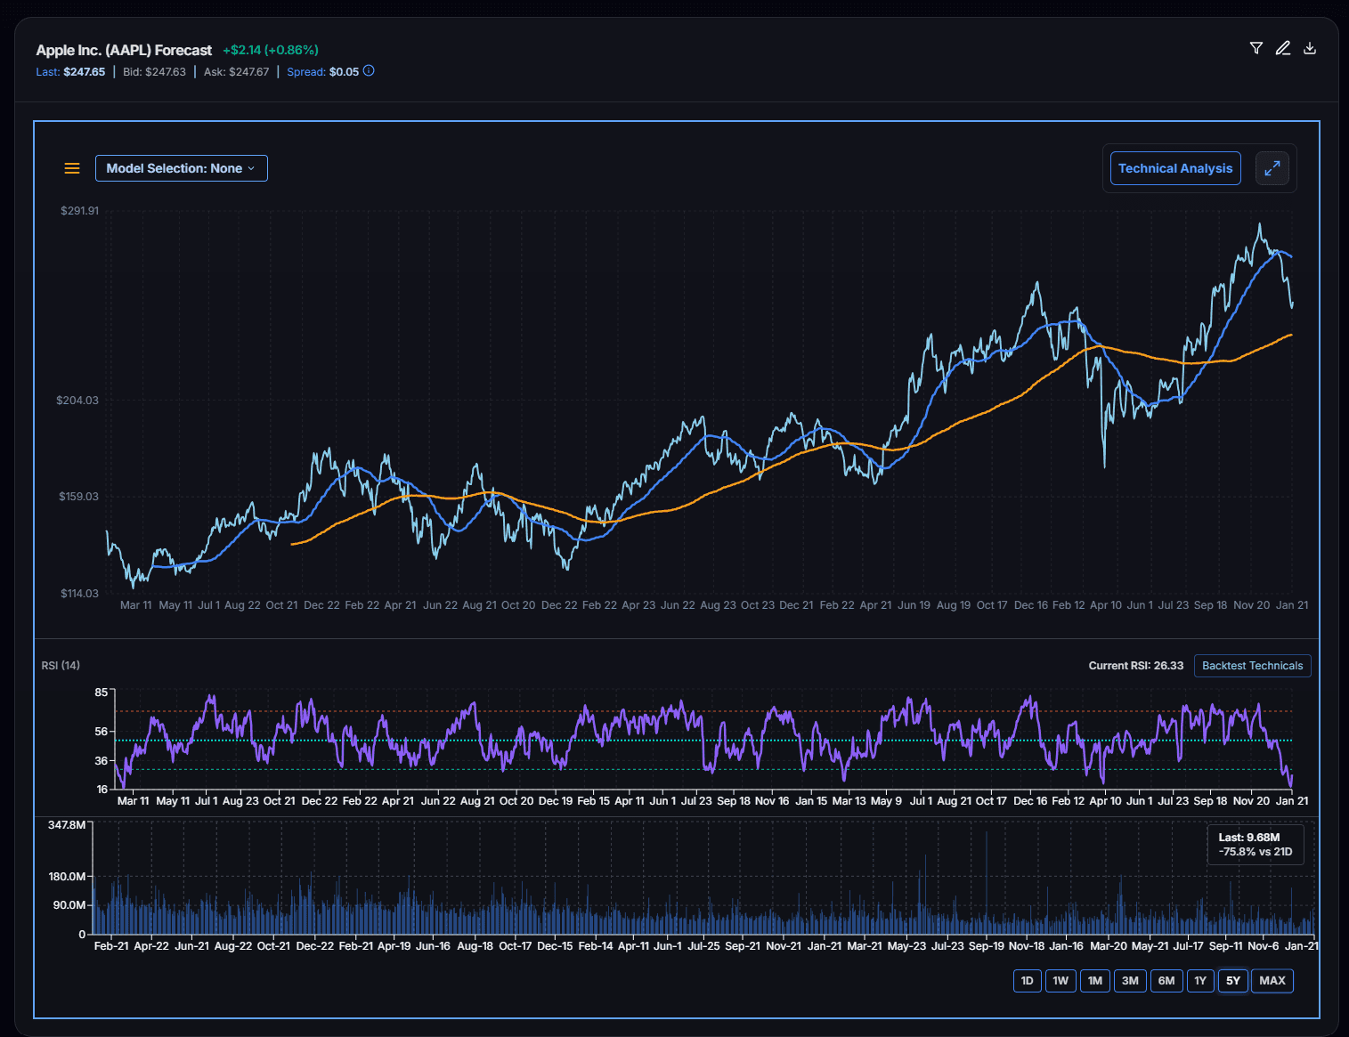1349x1037 pixels.
Task: Select the 6M timeframe
Action: tap(1166, 980)
